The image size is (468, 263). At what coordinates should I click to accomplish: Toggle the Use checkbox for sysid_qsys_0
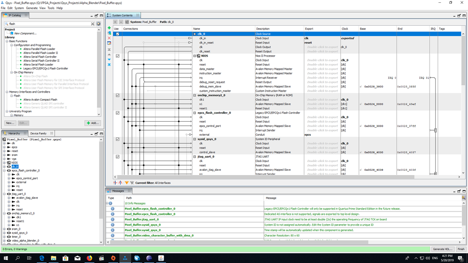pos(118,139)
